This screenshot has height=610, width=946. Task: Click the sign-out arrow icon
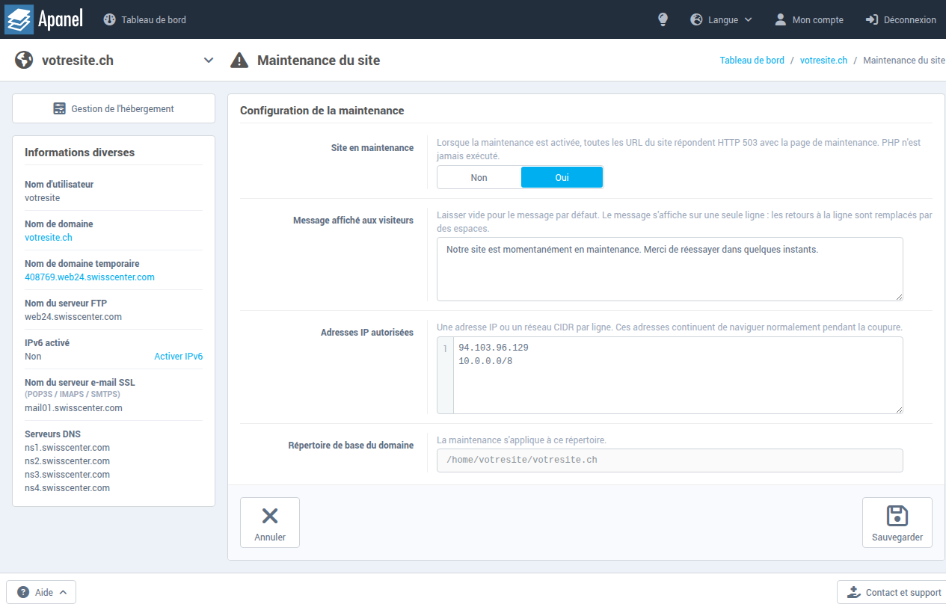click(x=871, y=19)
